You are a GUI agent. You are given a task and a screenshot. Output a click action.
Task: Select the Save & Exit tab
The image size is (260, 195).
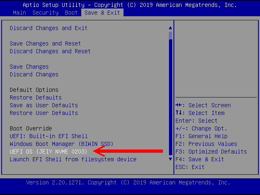(102, 13)
